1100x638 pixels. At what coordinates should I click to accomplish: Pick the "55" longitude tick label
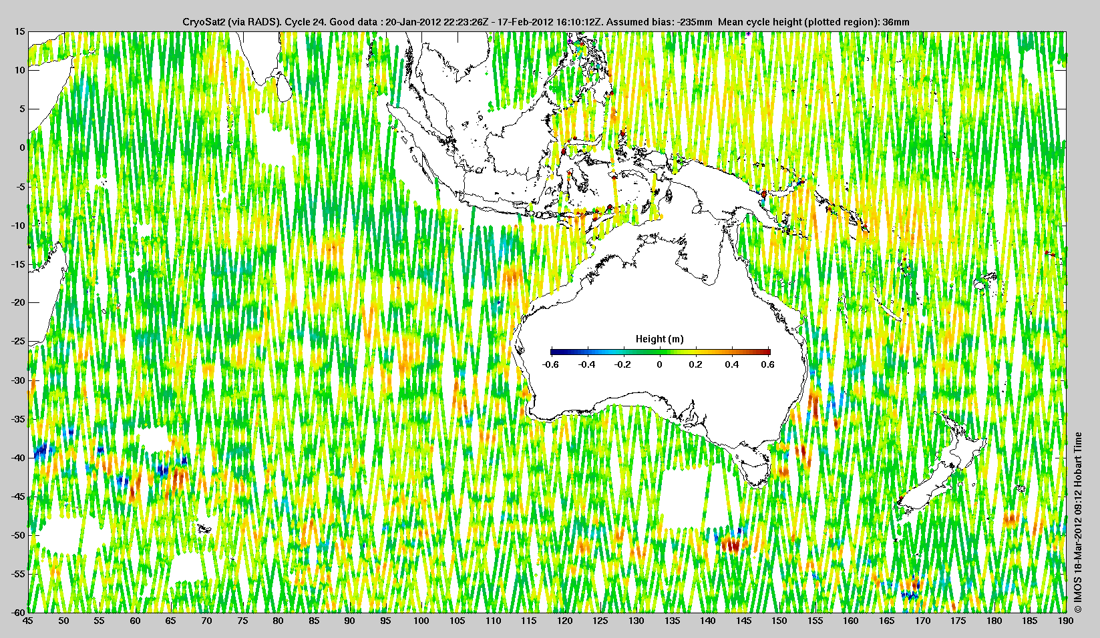pos(100,621)
